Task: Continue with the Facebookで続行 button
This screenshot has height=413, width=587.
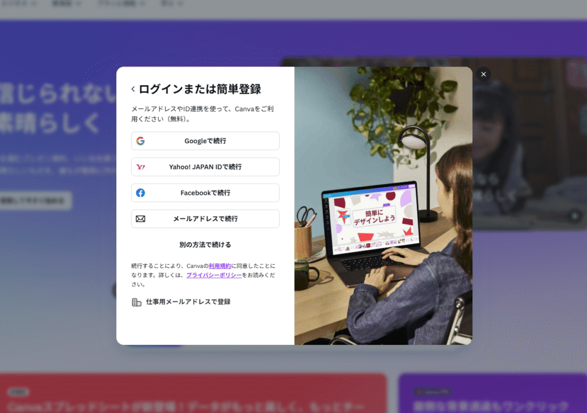Action: coord(205,192)
